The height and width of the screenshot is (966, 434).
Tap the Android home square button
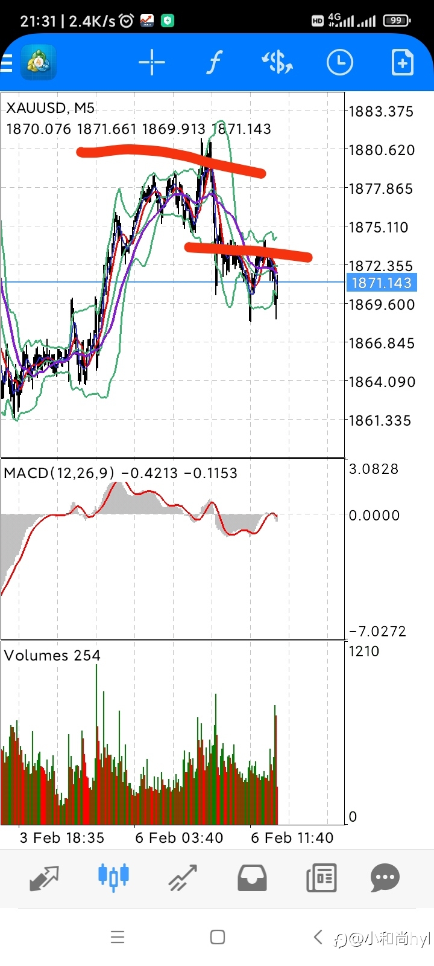point(218,937)
